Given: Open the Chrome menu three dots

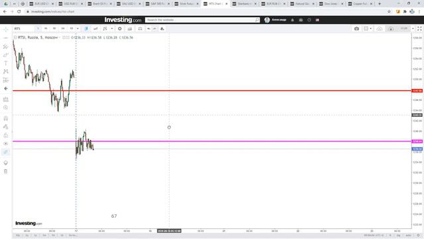Looking at the screenshot, I should pyautogui.click(x=419, y=12).
